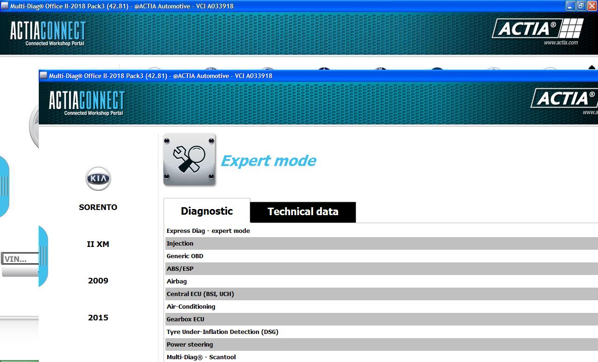
Task: Click the II XM version label
Action: pos(98,244)
